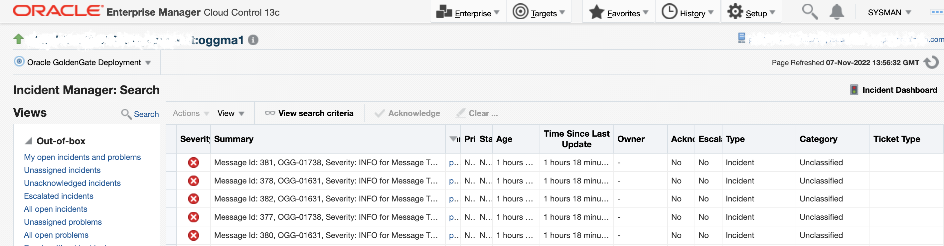The height and width of the screenshot is (246, 944).
Task: Open Escalated incidents view
Action: coord(58,196)
